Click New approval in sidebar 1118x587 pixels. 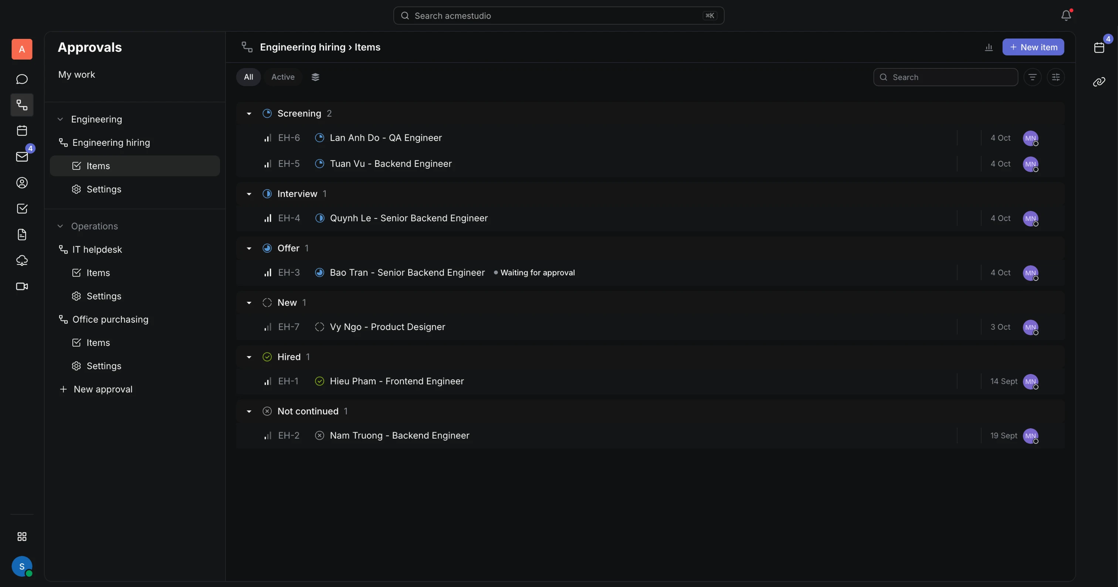(x=103, y=389)
